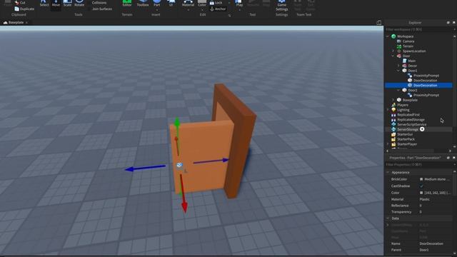Select ProximityPrompt under Door1
Image resolution: width=457 pixels, height=257 pixels.
[426, 76]
